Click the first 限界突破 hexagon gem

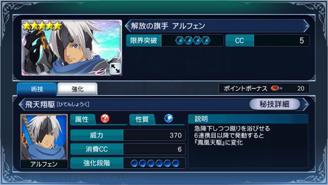tap(180, 41)
